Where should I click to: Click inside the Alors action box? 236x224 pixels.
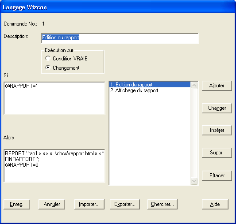coord(54,166)
